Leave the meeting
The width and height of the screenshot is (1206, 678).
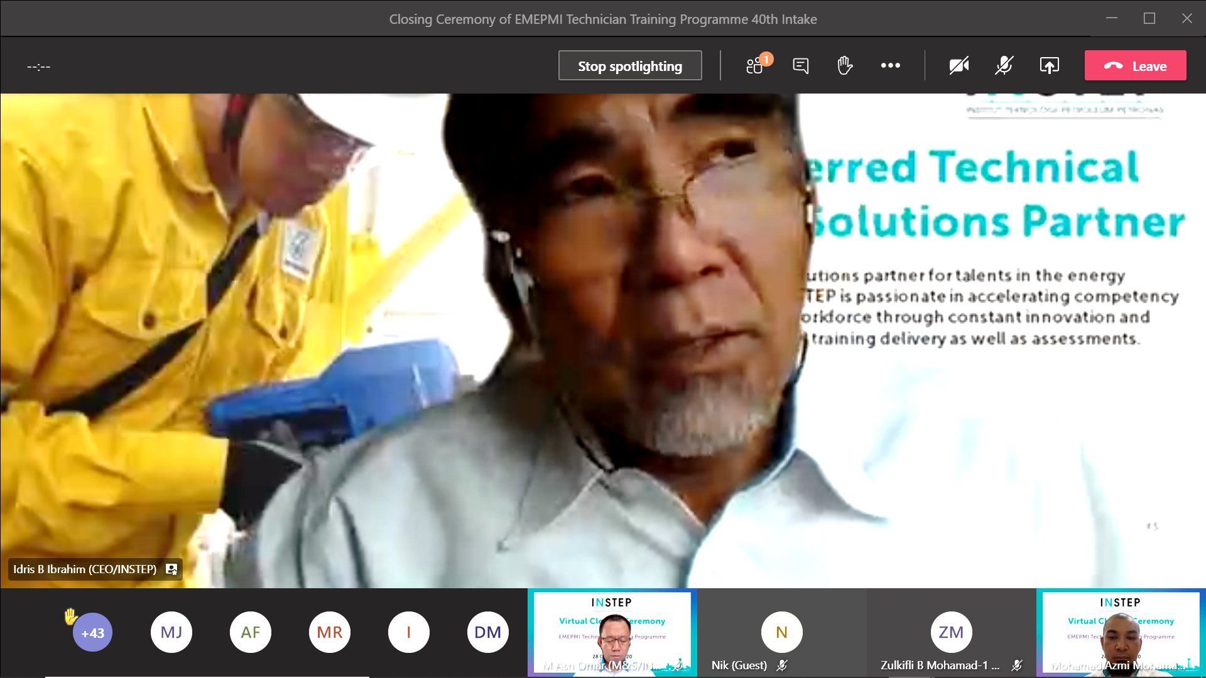[1135, 66]
